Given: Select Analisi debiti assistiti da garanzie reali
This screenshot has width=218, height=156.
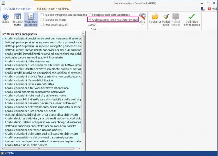Looking at the screenshot, I should click(x=43, y=119).
